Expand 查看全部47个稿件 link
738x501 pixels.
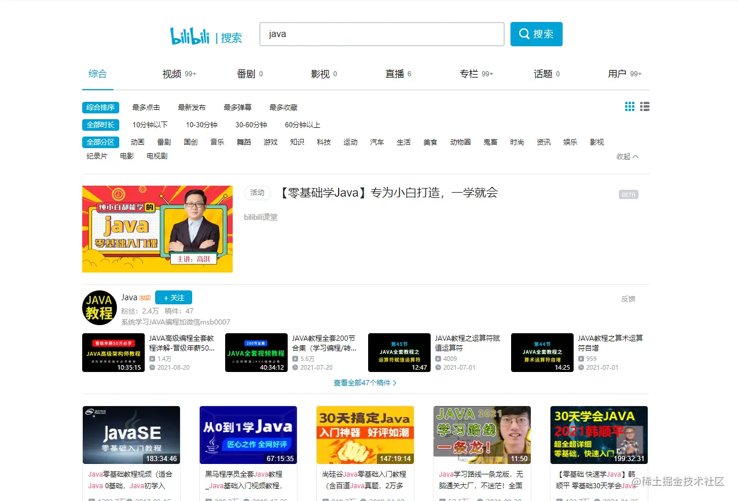365,383
